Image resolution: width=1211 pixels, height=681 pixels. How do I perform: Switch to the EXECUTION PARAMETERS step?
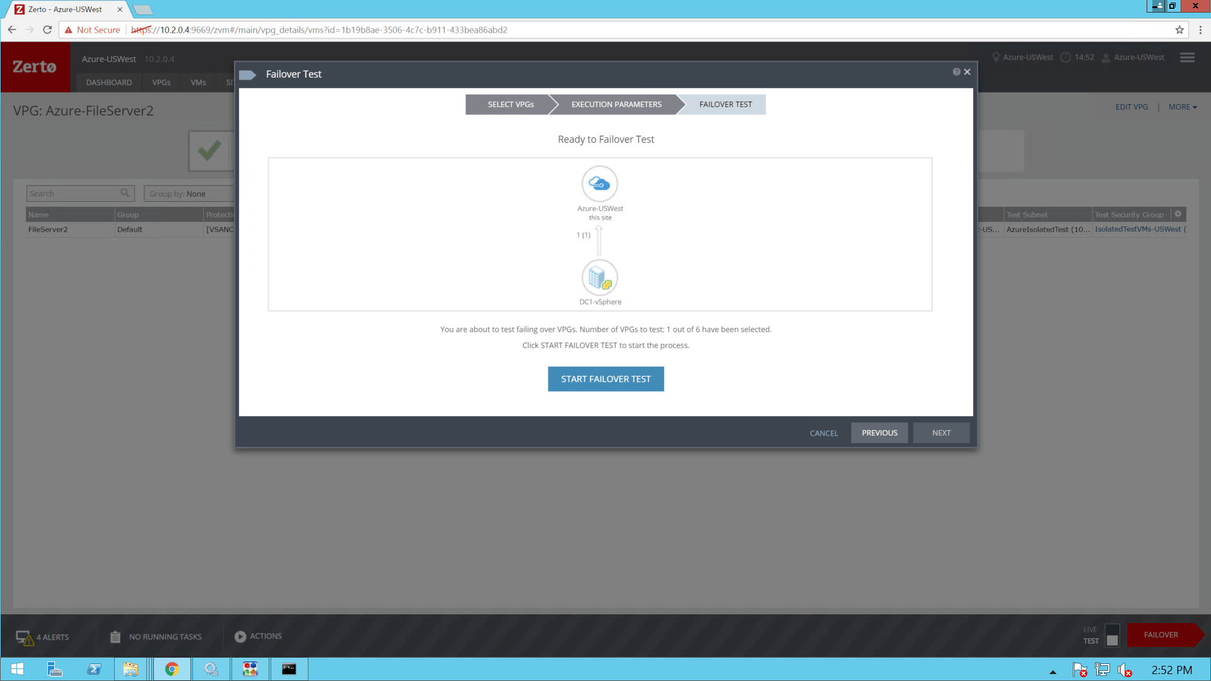(x=616, y=104)
